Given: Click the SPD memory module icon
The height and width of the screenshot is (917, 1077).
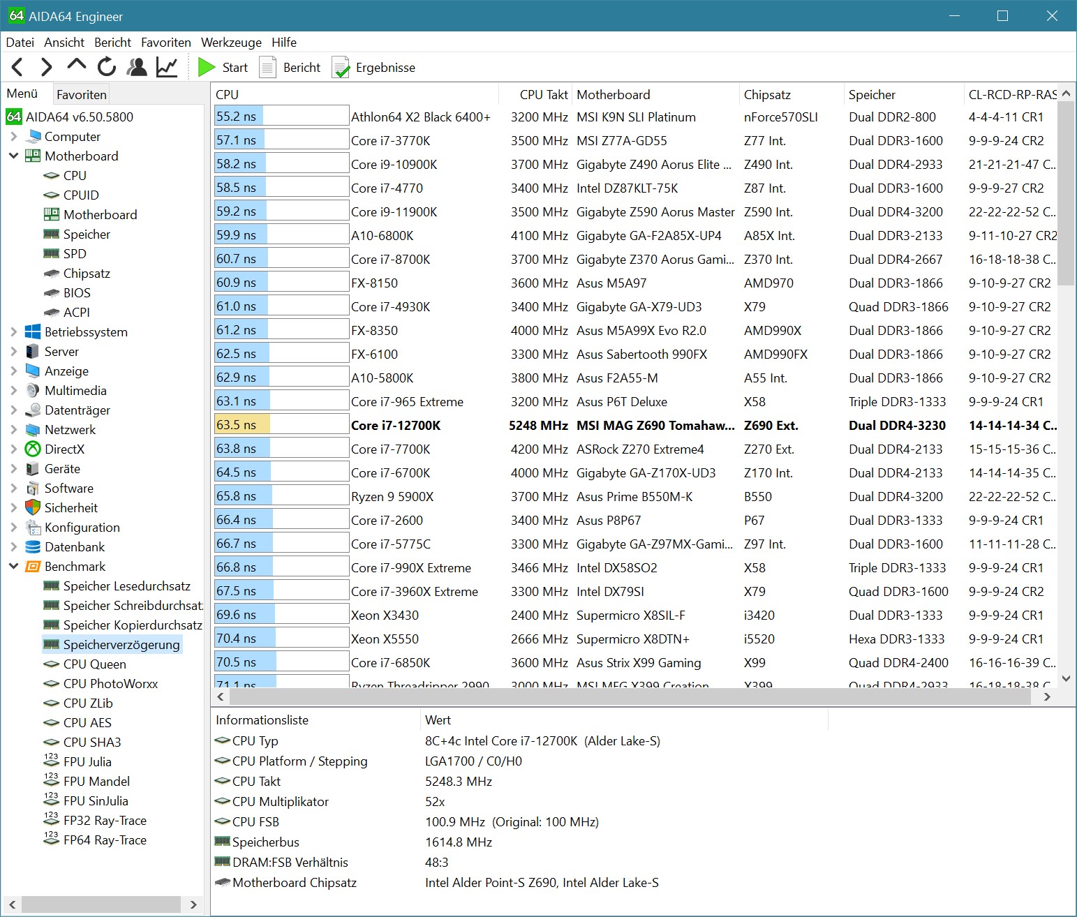Looking at the screenshot, I should [x=52, y=253].
